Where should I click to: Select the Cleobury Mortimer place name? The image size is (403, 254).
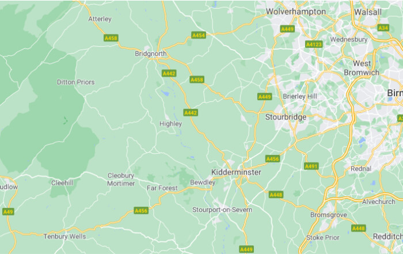coord(121,180)
